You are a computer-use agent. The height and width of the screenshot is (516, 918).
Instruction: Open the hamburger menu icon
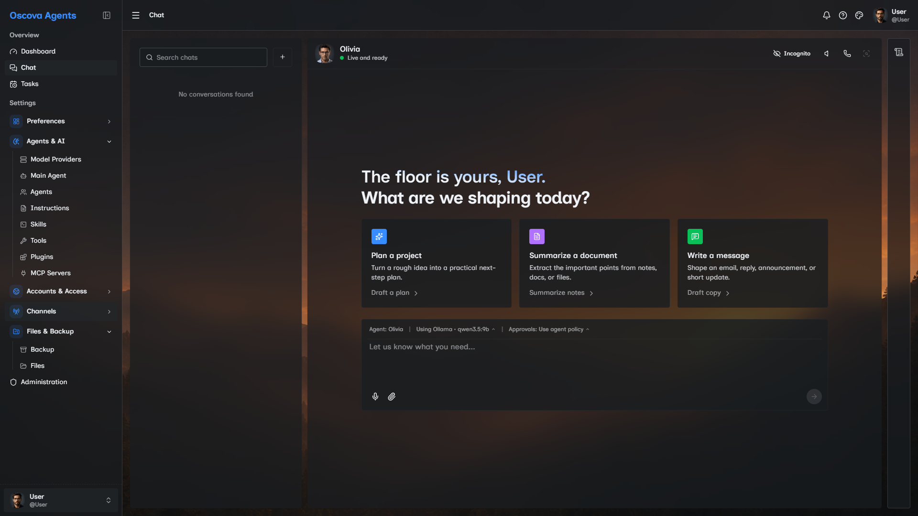pyautogui.click(x=136, y=15)
